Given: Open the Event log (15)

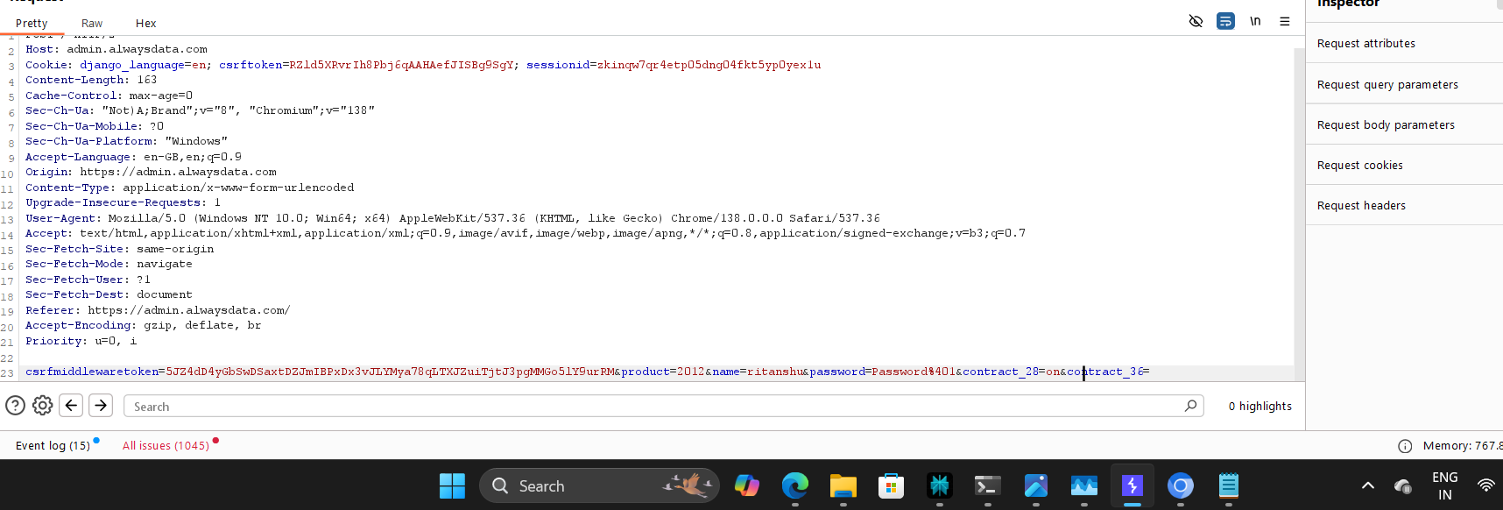Looking at the screenshot, I should (x=53, y=446).
